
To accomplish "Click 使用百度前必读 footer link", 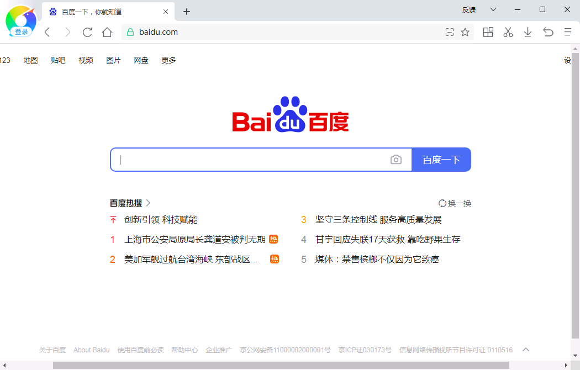I will (140, 350).
